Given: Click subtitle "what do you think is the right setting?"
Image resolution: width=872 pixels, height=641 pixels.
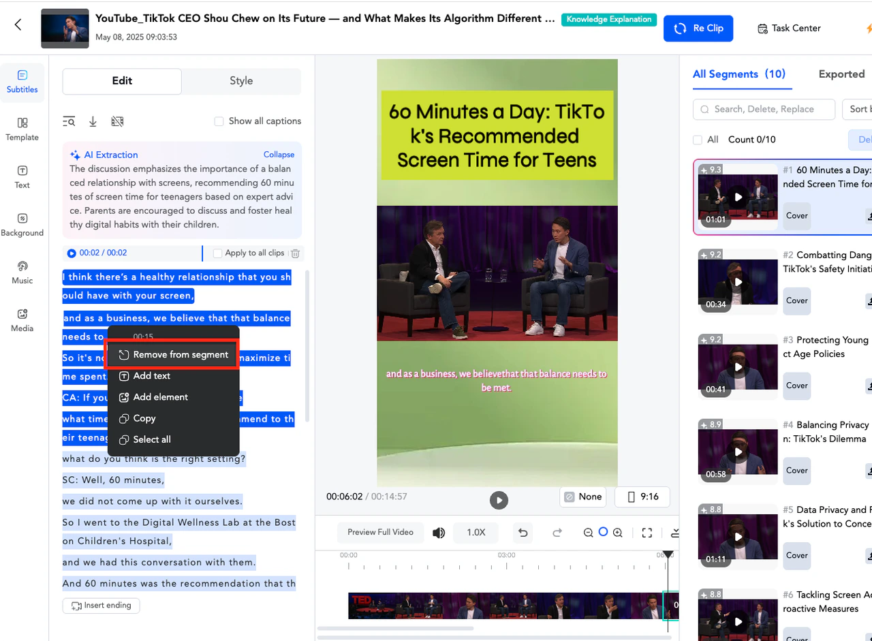Looking at the screenshot, I should coord(154,459).
